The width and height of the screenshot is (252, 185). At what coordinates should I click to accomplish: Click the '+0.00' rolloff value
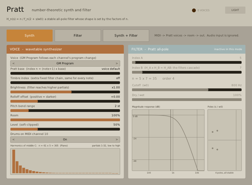[115, 97]
